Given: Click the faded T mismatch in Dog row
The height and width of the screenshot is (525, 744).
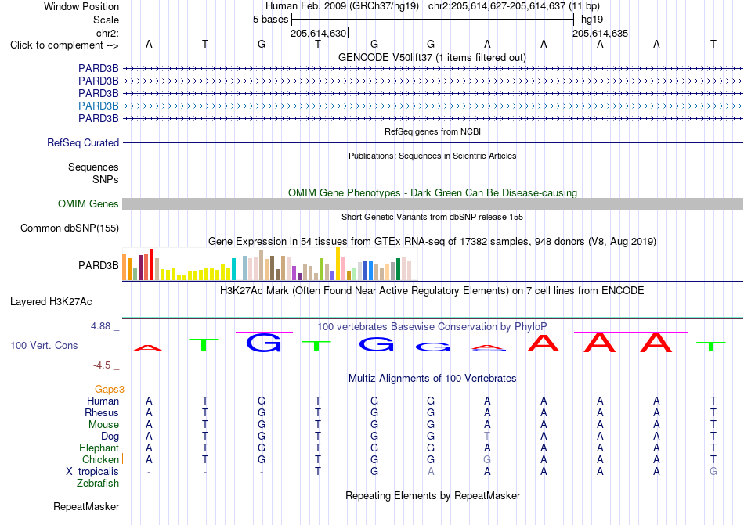Looking at the screenshot, I should (487, 436).
